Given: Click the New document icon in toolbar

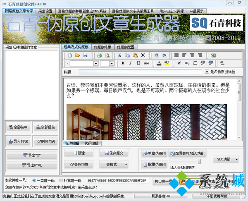Looking at the screenshot, I should point(70,55).
